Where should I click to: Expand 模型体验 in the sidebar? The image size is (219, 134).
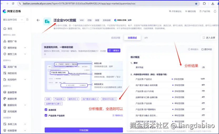tap(25, 48)
